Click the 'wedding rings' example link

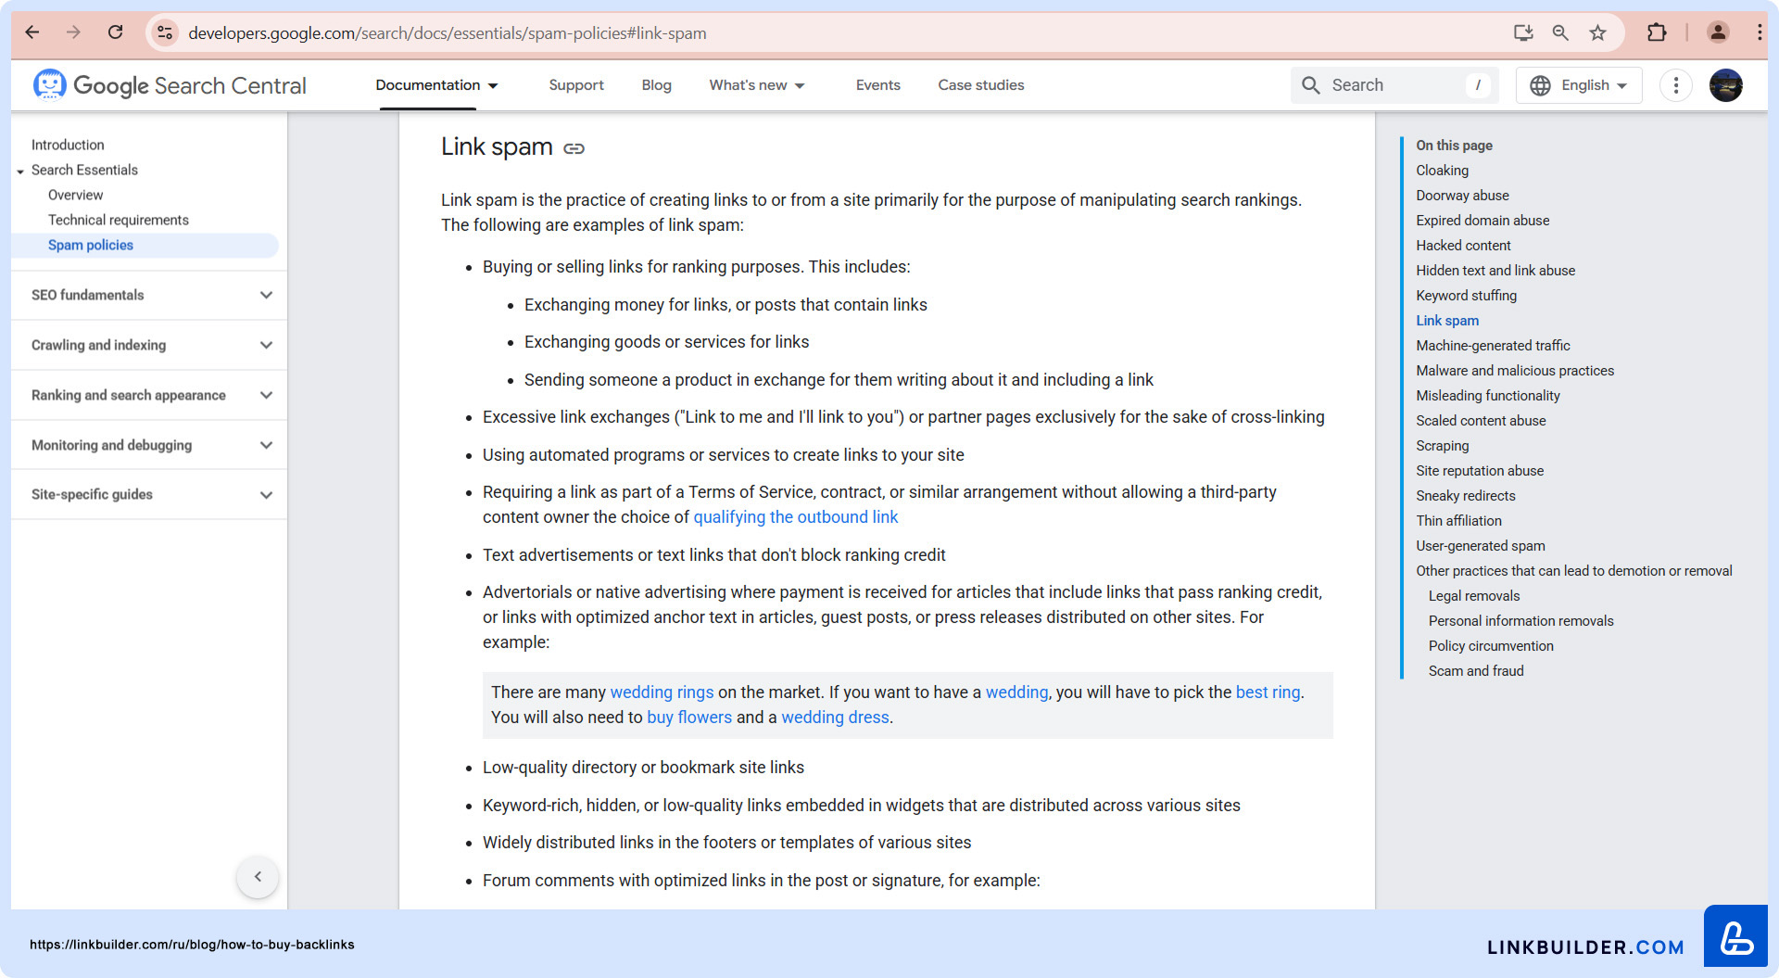click(662, 692)
